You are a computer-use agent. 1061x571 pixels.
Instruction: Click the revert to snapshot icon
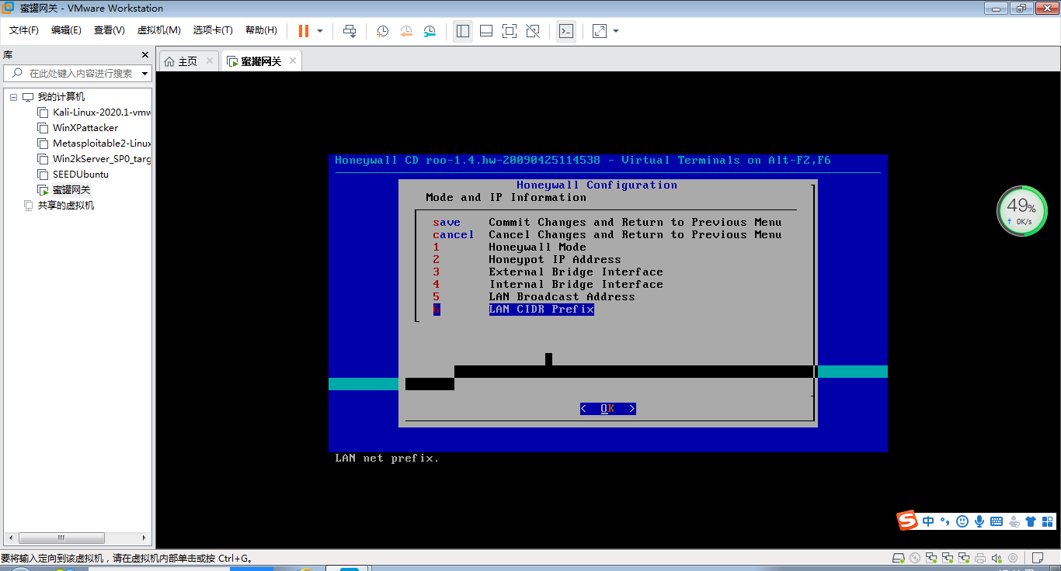pos(406,31)
